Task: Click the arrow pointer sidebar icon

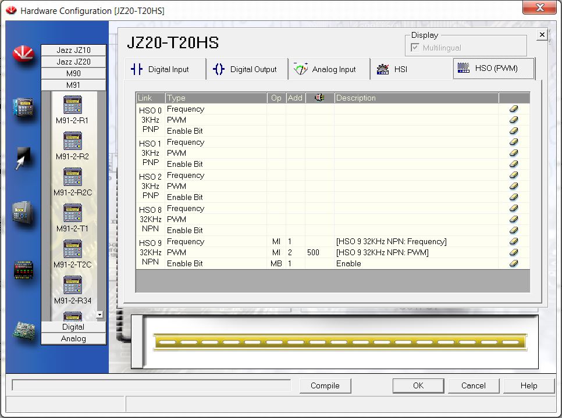Action: (23, 158)
